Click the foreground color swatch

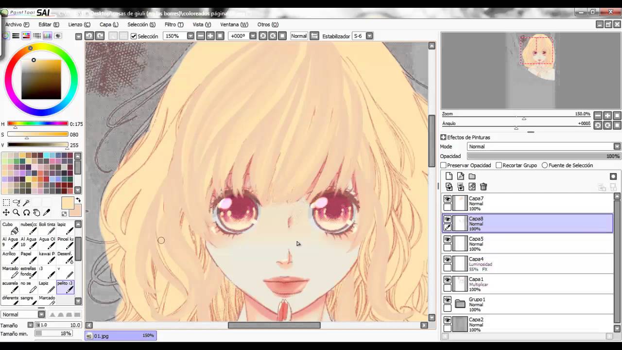[68, 203]
